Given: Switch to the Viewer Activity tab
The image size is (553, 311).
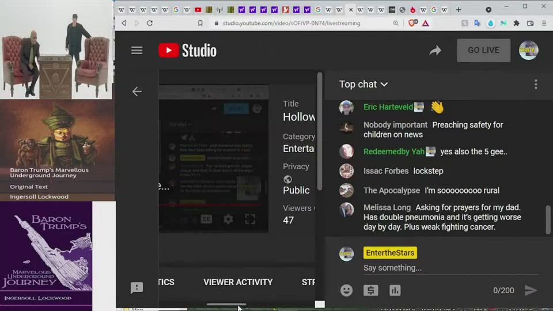Looking at the screenshot, I should pos(238,282).
